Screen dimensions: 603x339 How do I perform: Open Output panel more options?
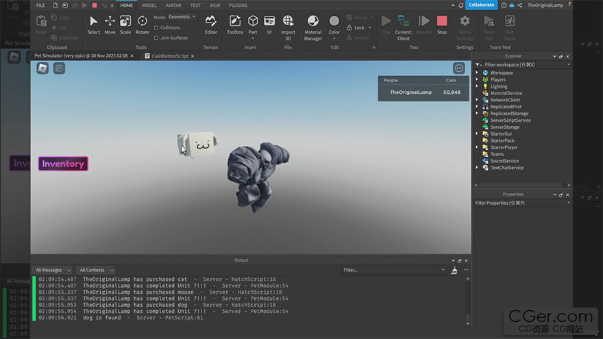click(x=466, y=271)
